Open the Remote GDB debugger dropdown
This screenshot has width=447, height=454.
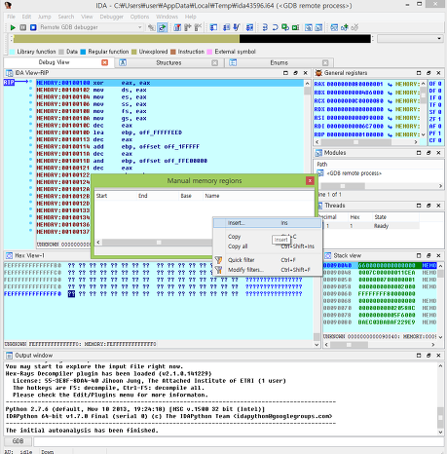(x=140, y=27)
